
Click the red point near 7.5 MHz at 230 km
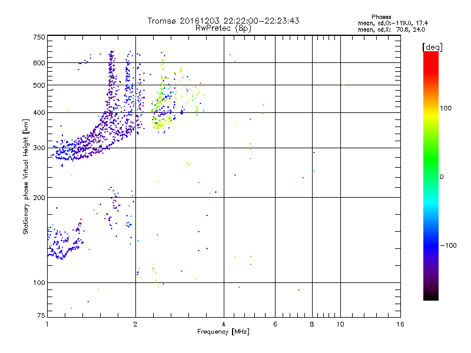[303, 178]
